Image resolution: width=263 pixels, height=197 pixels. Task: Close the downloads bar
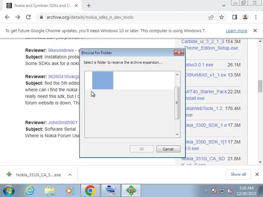257,174
